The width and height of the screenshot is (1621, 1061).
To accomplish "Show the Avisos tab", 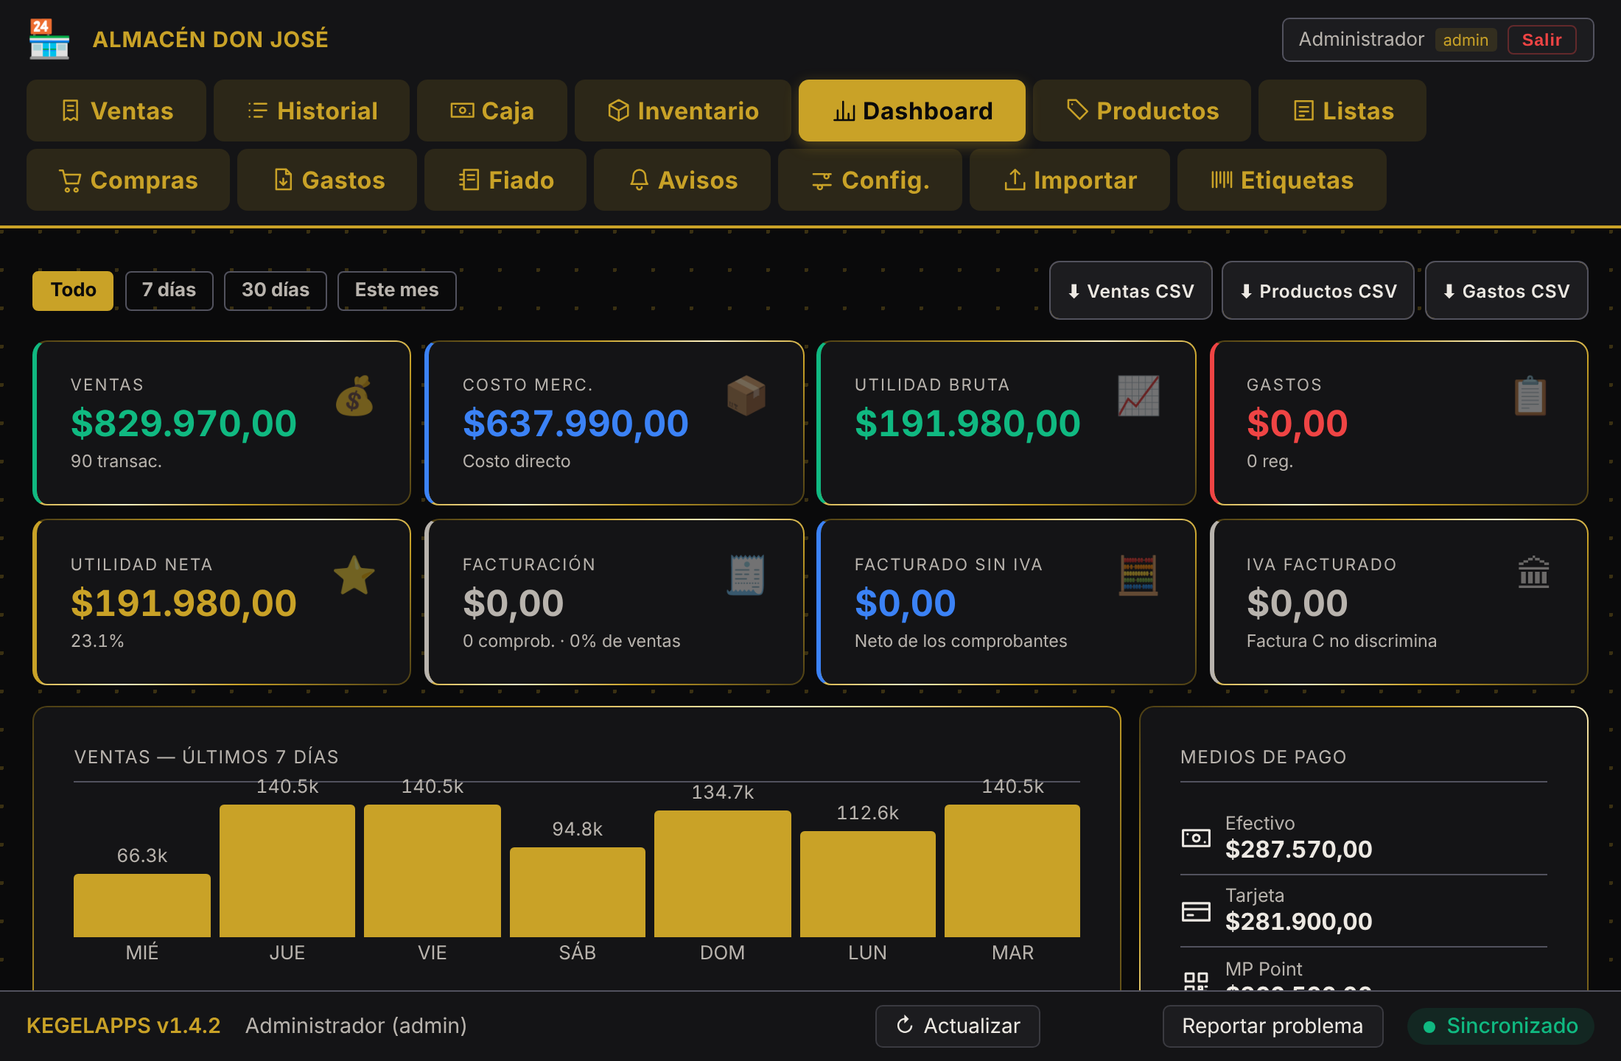I will point(682,180).
